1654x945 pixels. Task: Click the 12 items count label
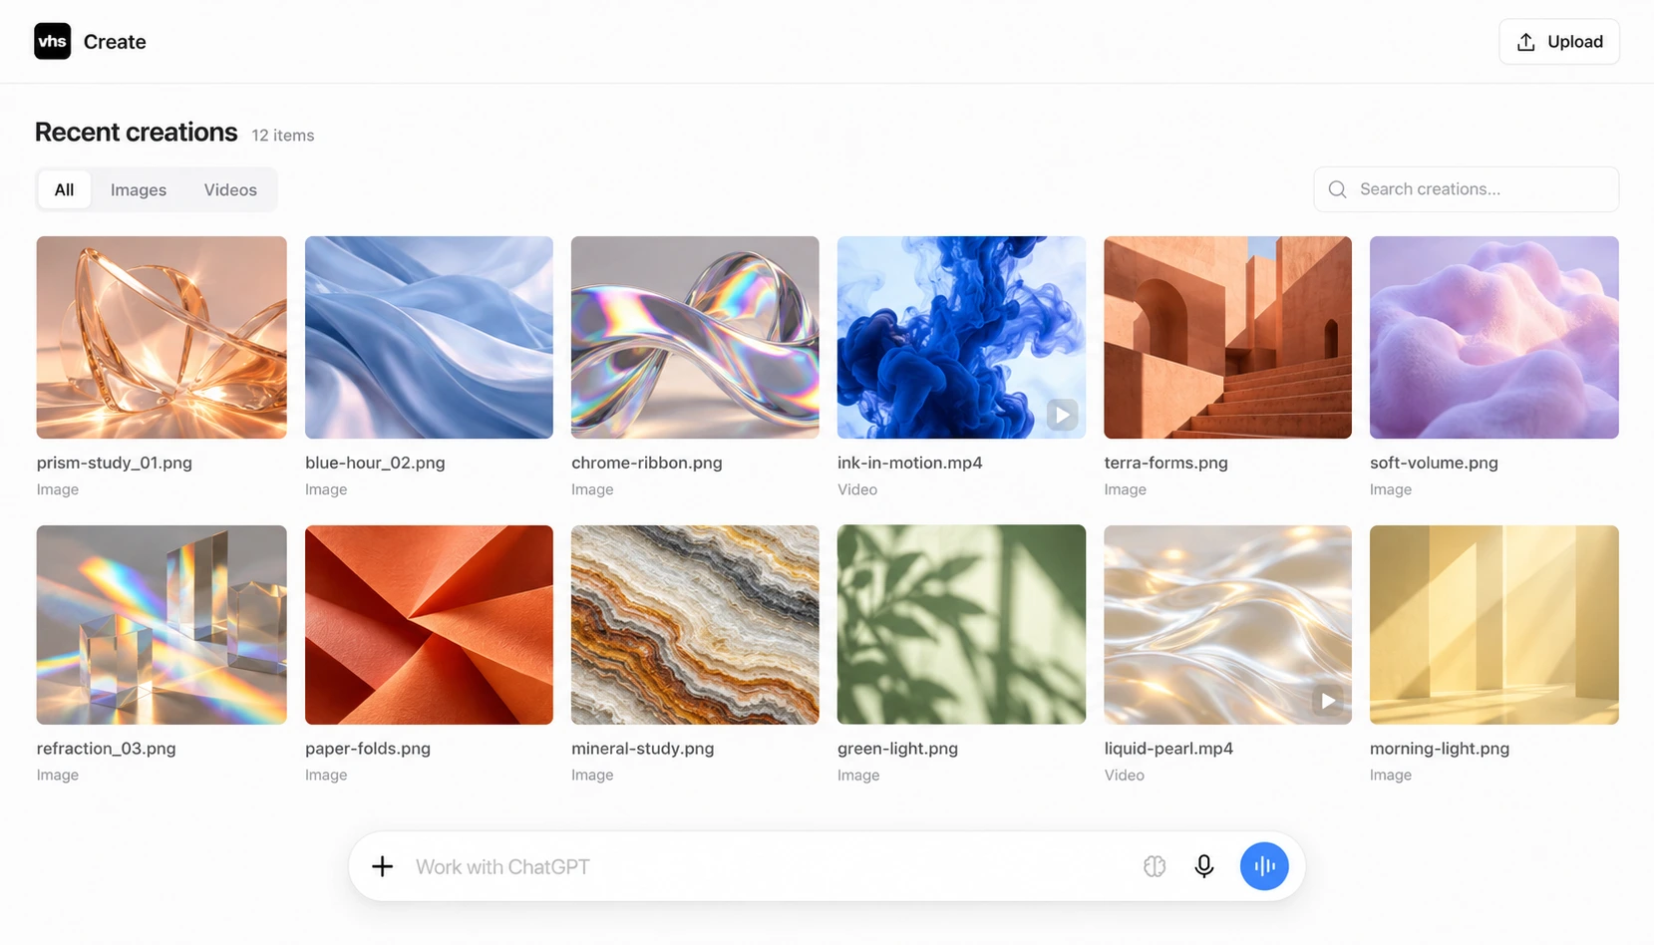[x=283, y=136]
